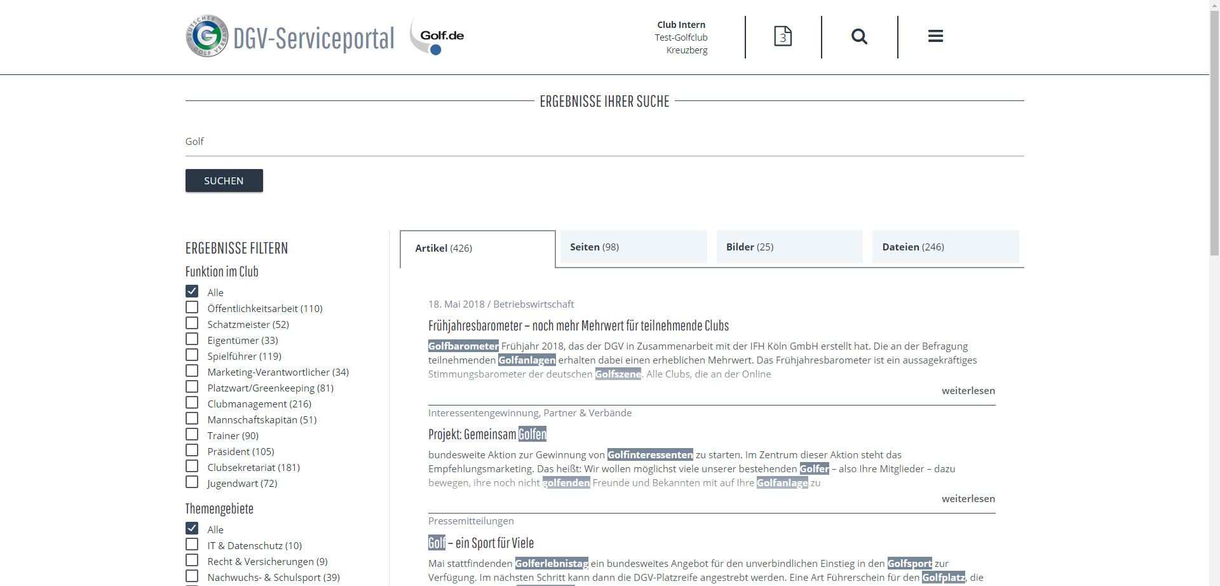Open article title Projekt: Gemeinsam Golfen
The image size is (1220, 586).
coord(487,434)
